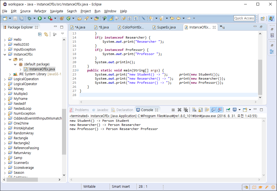Click the New Java Package icon
This screenshot has height=191, width=277.
pyautogui.click(x=62, y=18)
